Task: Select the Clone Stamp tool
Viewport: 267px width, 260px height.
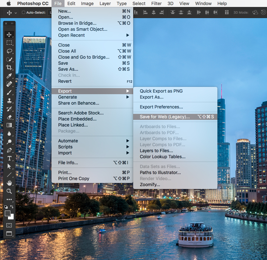Action: (x=9, y=101)
